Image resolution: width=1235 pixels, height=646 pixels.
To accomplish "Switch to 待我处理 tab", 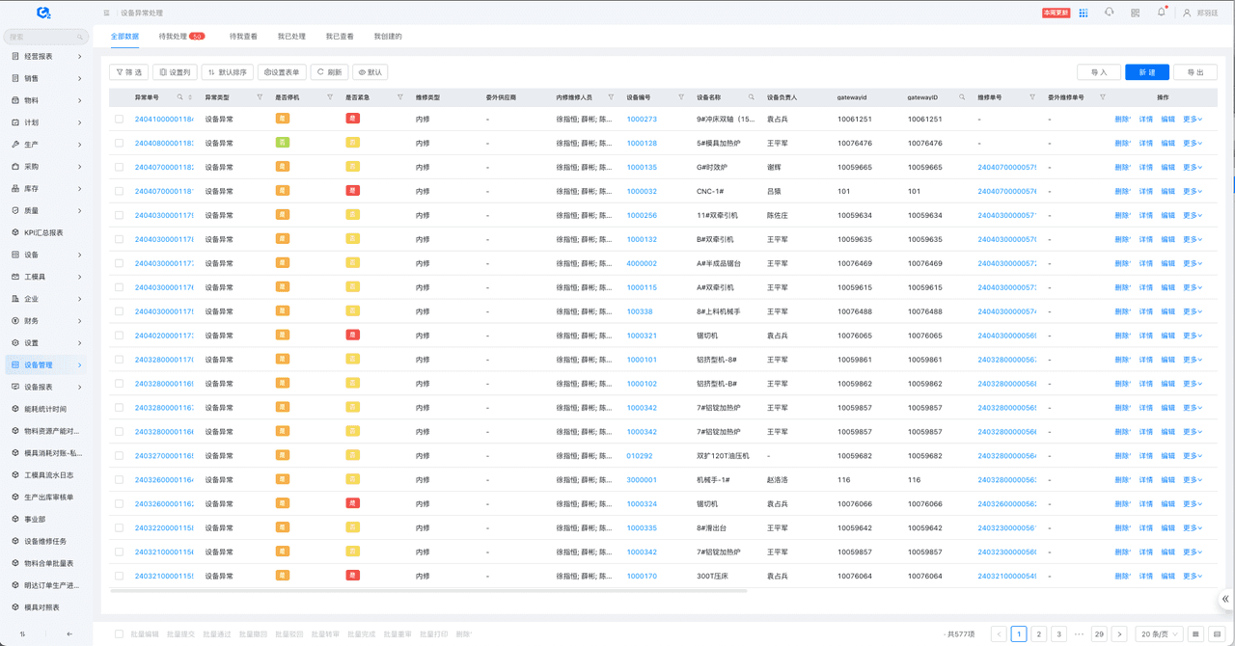I will [x=181, y=37].
